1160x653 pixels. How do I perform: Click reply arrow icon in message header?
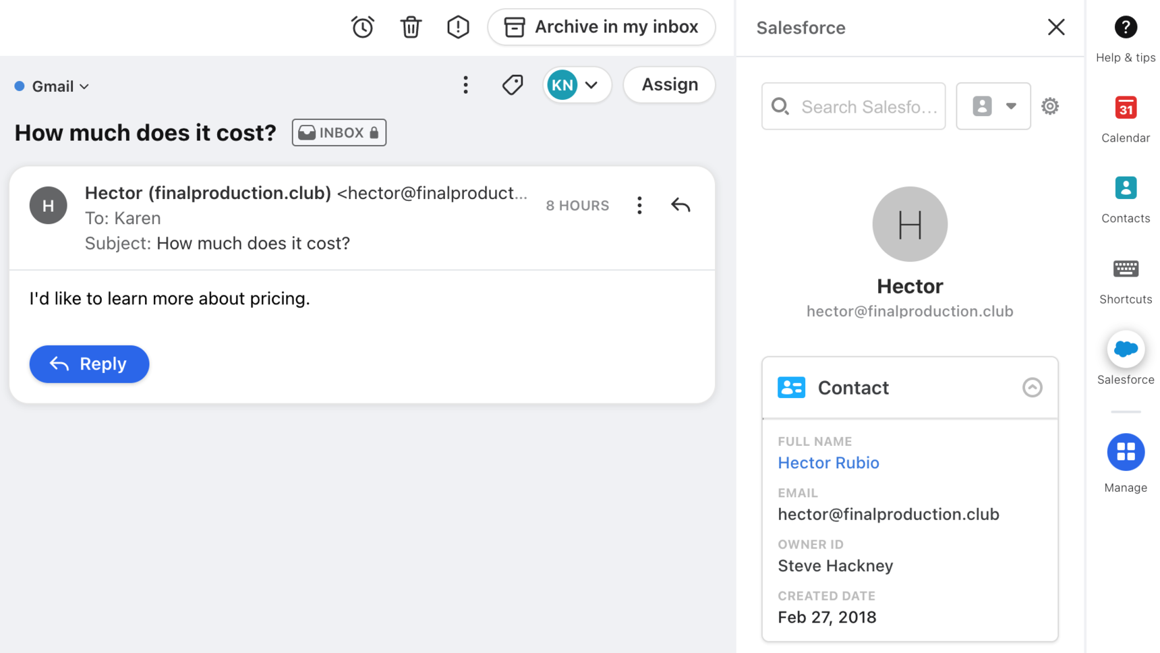click(x=680, y=205)
